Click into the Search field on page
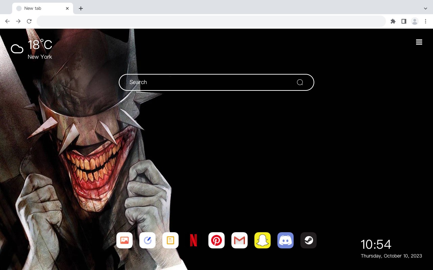The width and height of the screenshot is (433, 270). click(216, 82)
